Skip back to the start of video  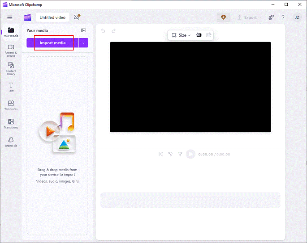pyautogui.click(x=161, y=154)
